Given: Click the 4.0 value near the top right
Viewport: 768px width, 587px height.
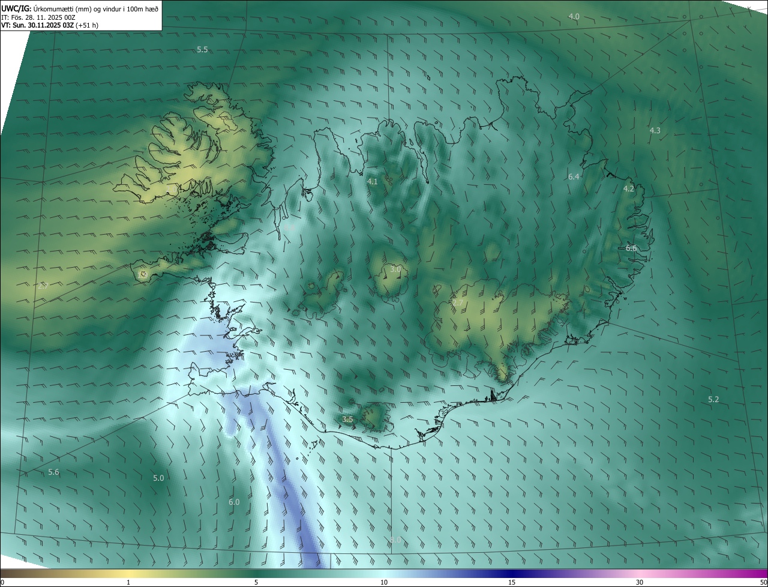Looking at the screenshot, I should (x=574, y=16).
